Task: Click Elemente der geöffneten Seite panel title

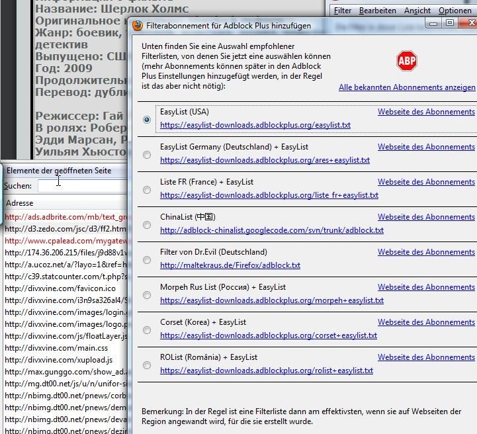Action: point(59,171)
